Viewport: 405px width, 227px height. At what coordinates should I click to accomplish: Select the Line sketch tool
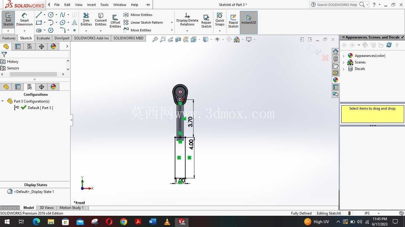39,15
